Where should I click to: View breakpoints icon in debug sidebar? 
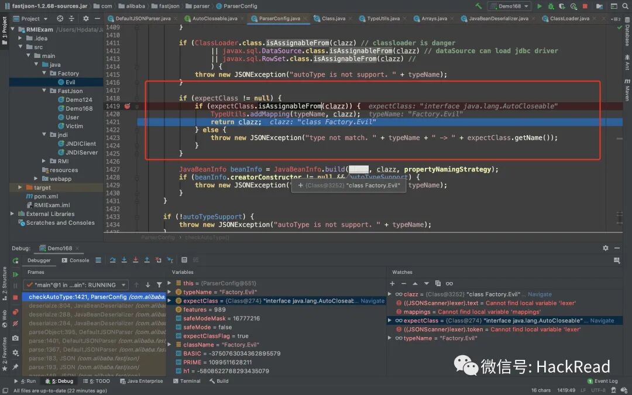pyautogui.click(x=15, y=312)
